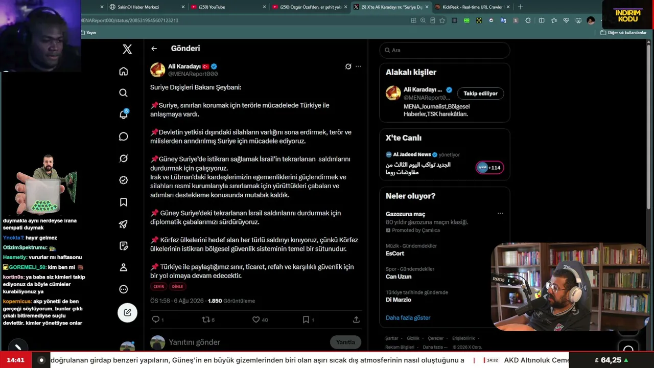This screenshot has width=654, height=368.
Task: Close the X'te Ali Karadayı tab
Action: (427, 7)
